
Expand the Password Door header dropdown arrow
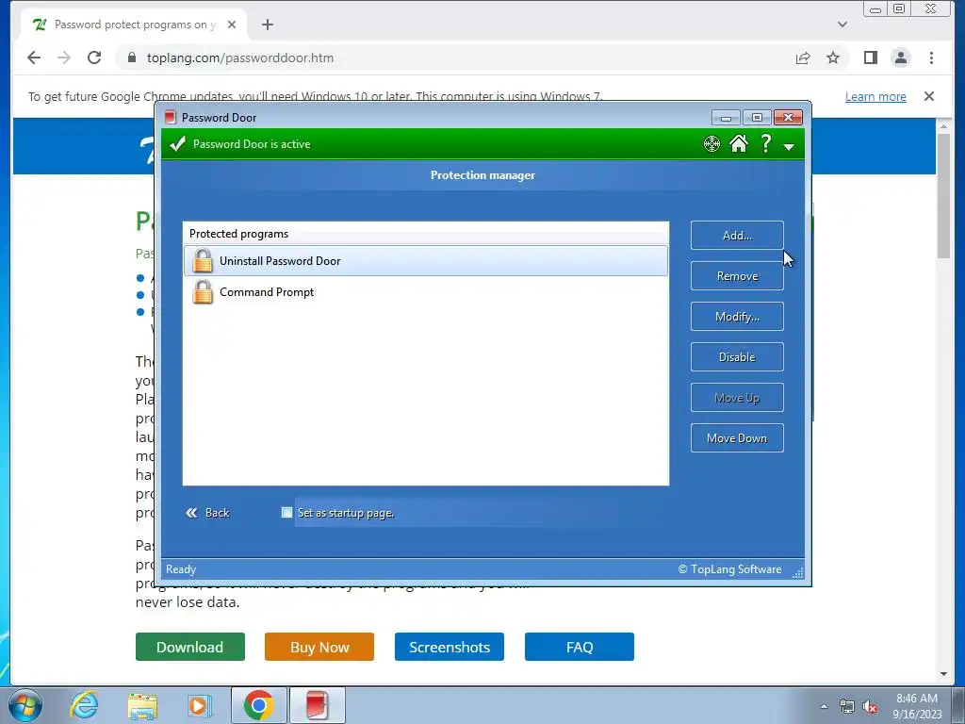tap(789, 146)
